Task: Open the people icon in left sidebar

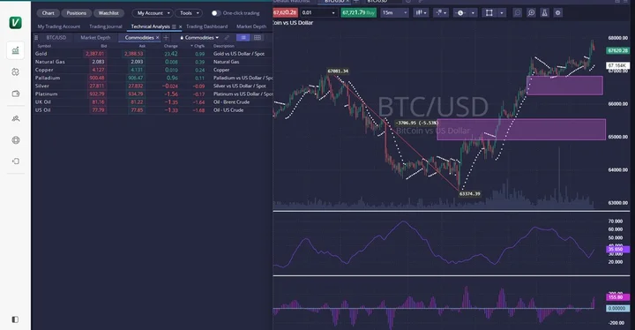Action: tap(15, 118)
